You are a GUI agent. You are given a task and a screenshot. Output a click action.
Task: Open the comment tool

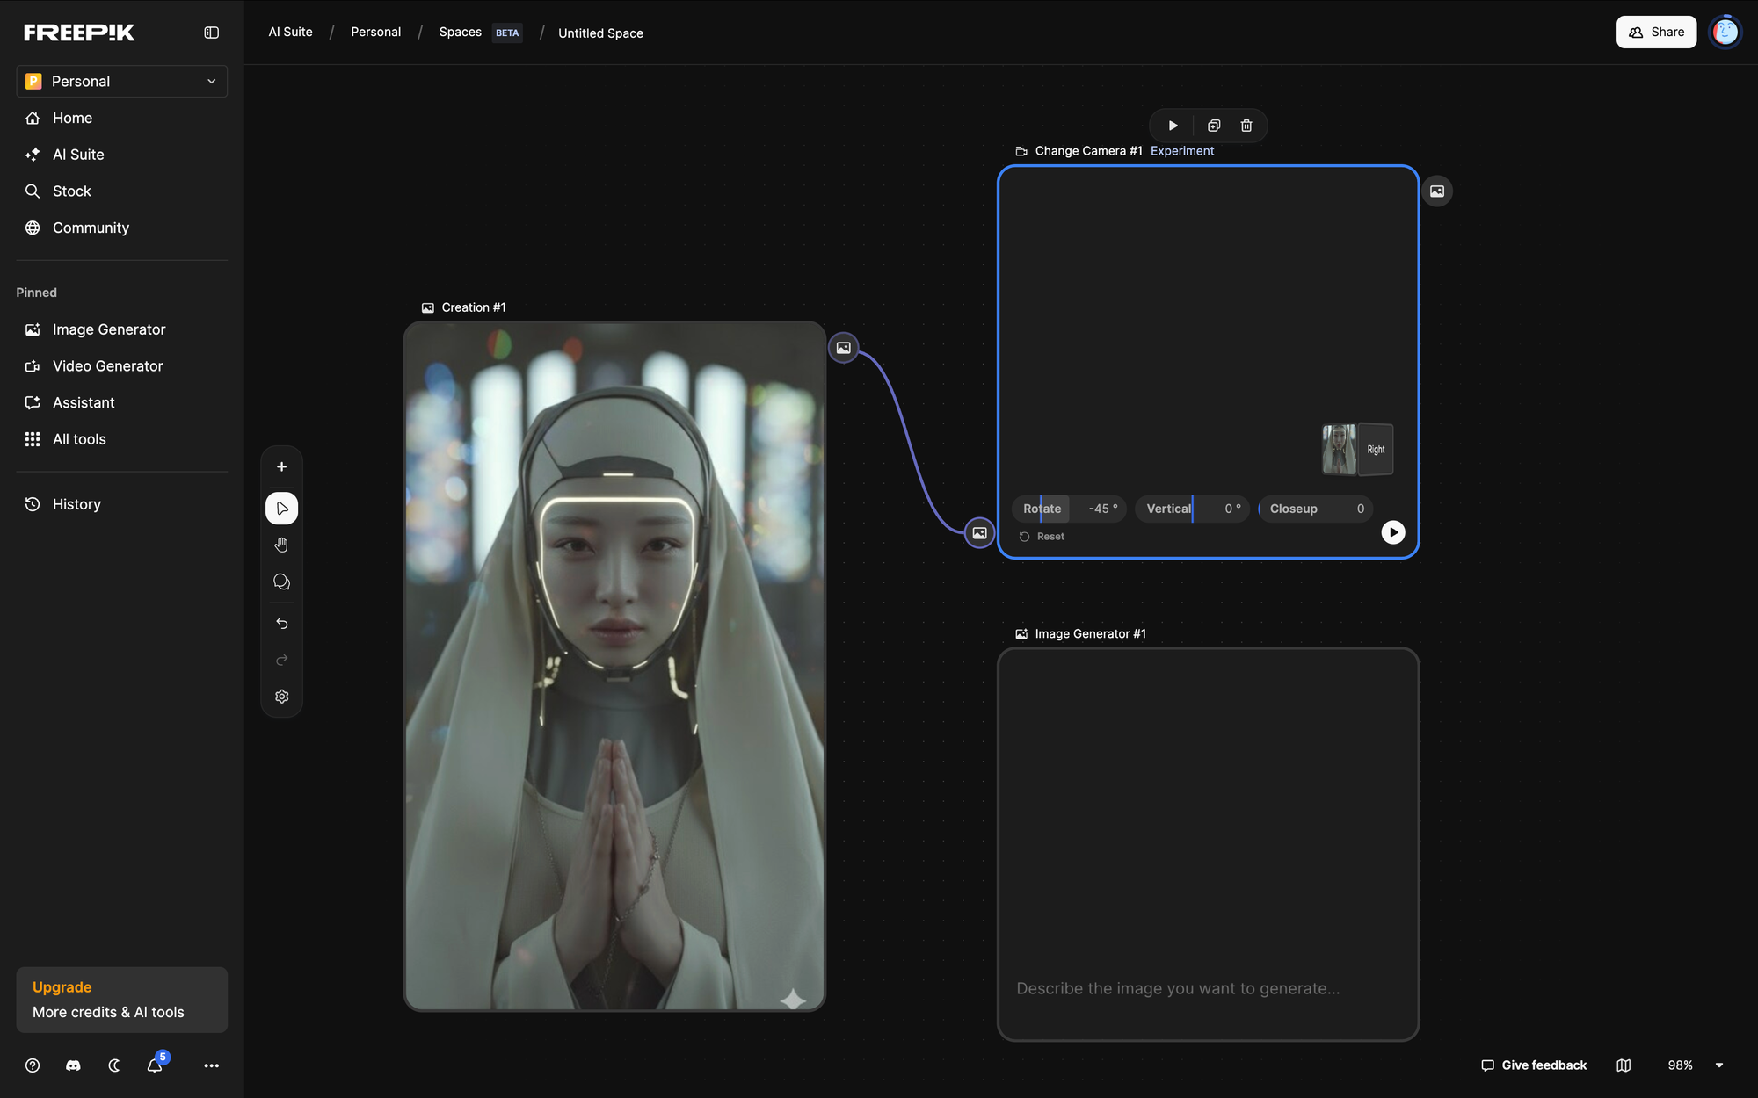click(281, 582)
